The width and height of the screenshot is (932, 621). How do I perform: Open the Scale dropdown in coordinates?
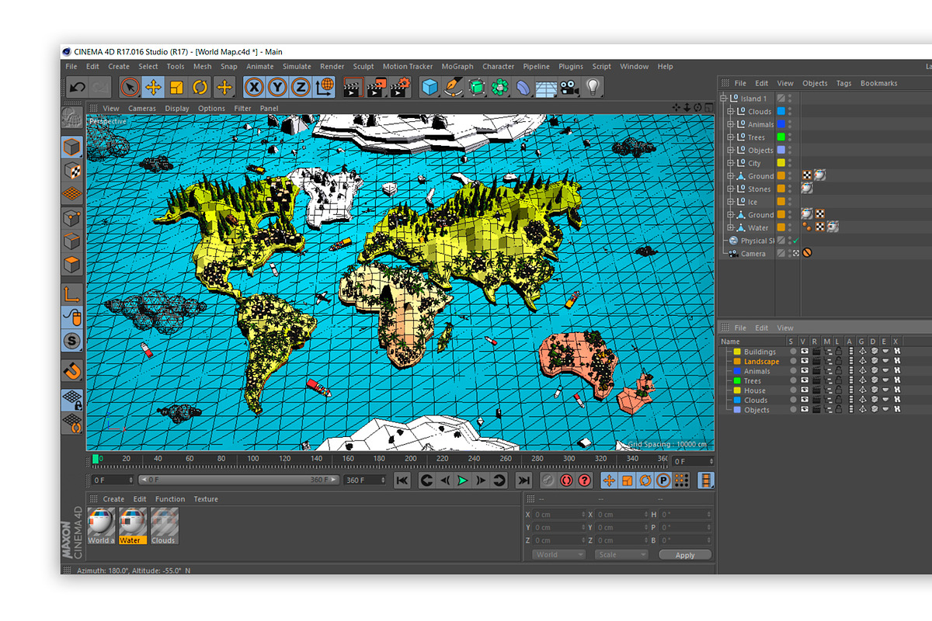click(x=621, y=554)
